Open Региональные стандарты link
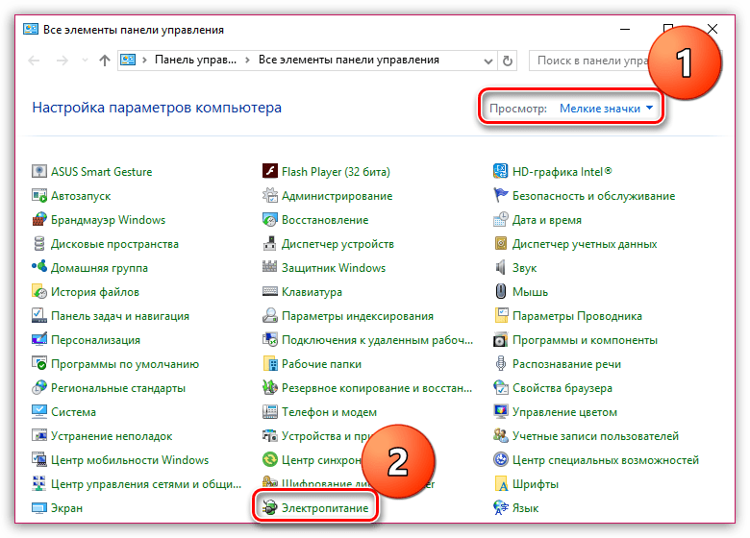 [x=118, y=388]
